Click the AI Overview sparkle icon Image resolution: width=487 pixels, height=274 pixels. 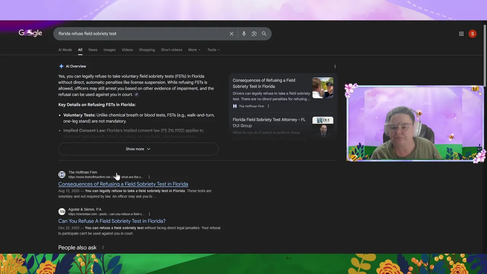tap(61, 66)
